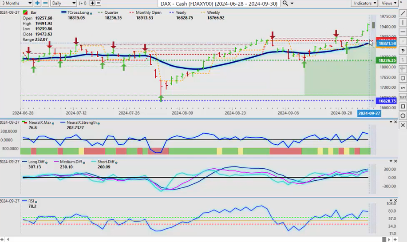Click the Medium.Diff info dot
Screen dimensions: 407x242
pos(84,162)
